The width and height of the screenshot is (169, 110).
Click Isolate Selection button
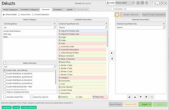point(130,15)
